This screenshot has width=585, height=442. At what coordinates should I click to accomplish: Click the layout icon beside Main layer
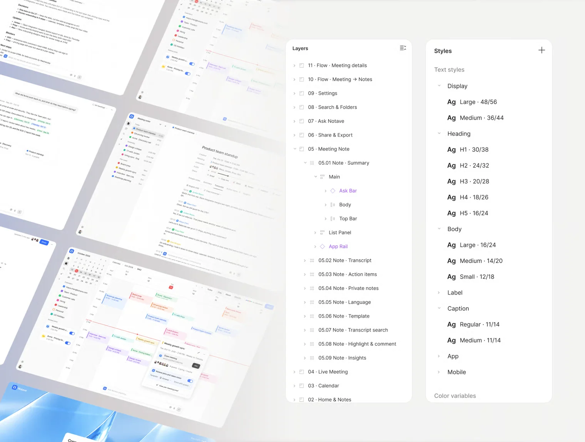323,177
